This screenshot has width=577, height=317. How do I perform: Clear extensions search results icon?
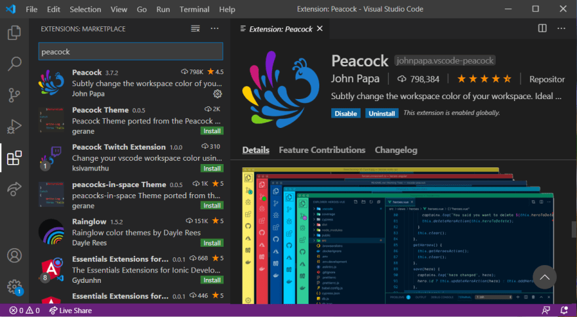[195, 29]
